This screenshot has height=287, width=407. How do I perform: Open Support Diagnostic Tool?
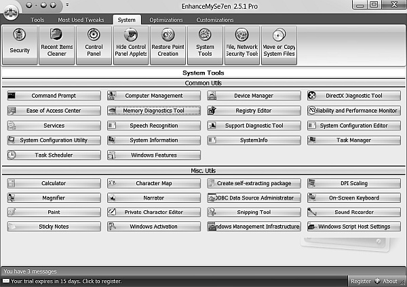tap(254, 126)
